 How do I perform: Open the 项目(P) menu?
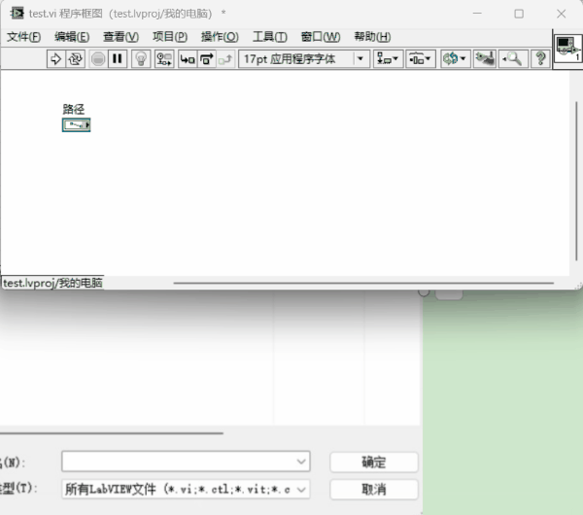click(170, 37)
